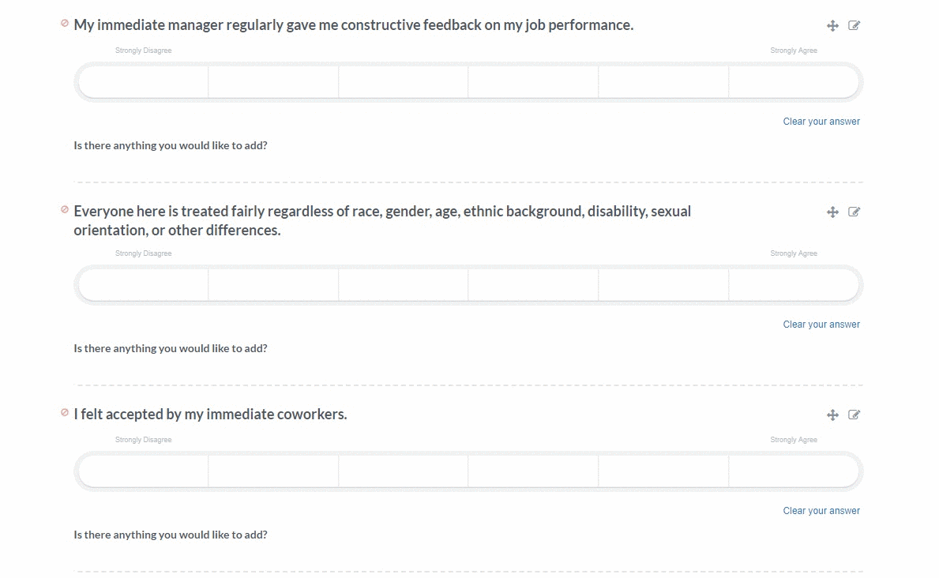Clear your answer for manager feedback question
Screen dimensions: 939x578
click(x=821, y=122)
